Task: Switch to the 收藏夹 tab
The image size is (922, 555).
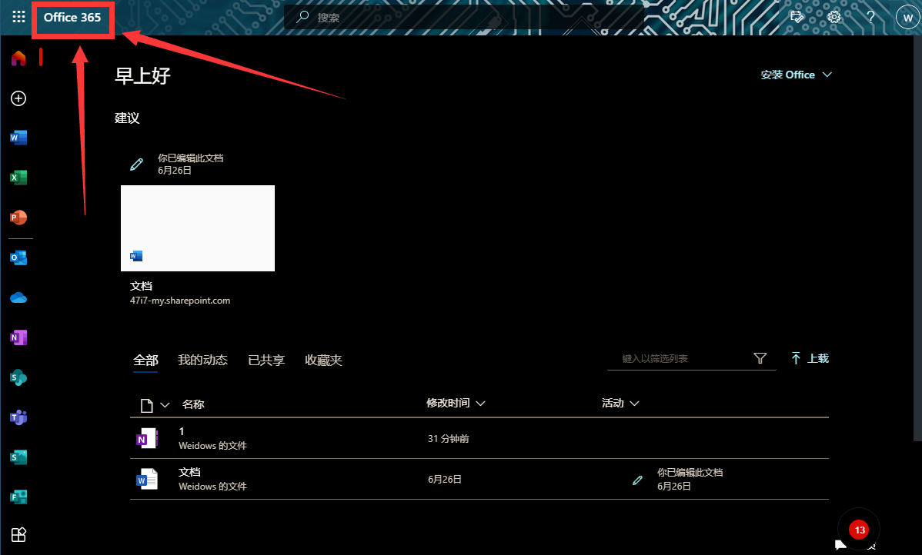Action: coord(323,360)
